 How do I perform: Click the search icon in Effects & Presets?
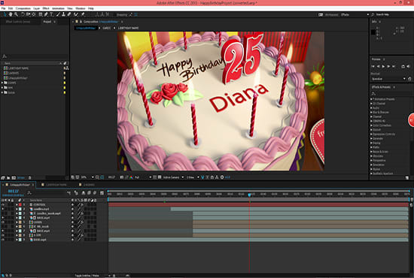coord(373,94)
